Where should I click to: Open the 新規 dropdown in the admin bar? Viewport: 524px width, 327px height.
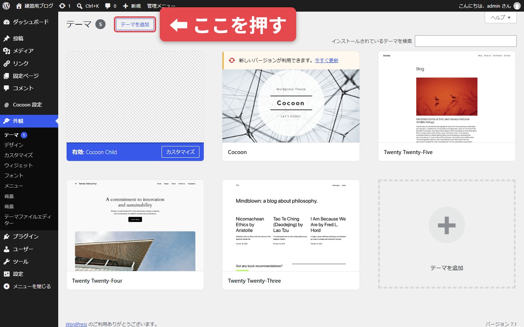(132, 6)
